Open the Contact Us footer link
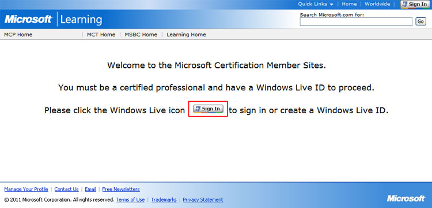This screenshot has height=208, width=432. point(66,189)
